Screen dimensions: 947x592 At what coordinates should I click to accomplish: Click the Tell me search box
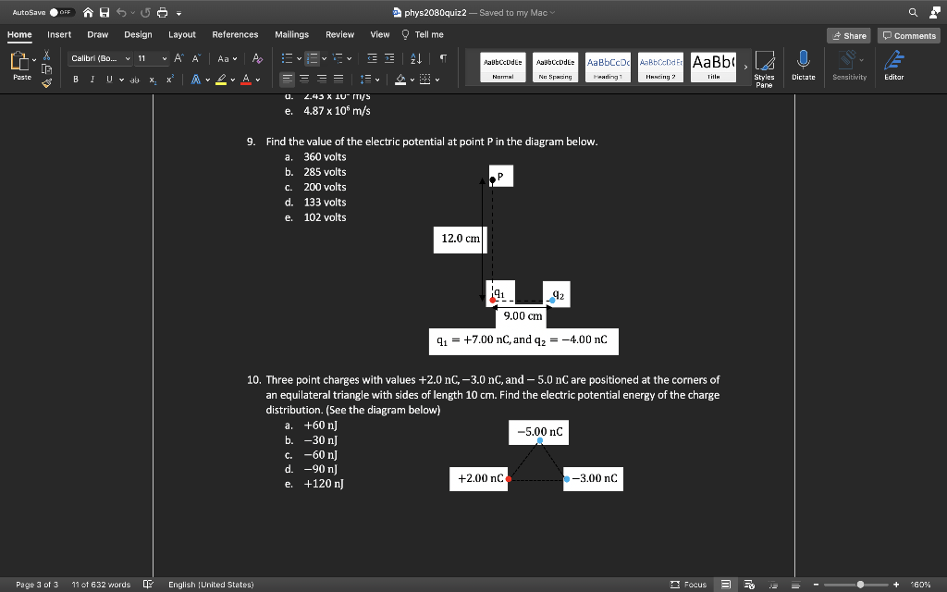coord(423,34)
